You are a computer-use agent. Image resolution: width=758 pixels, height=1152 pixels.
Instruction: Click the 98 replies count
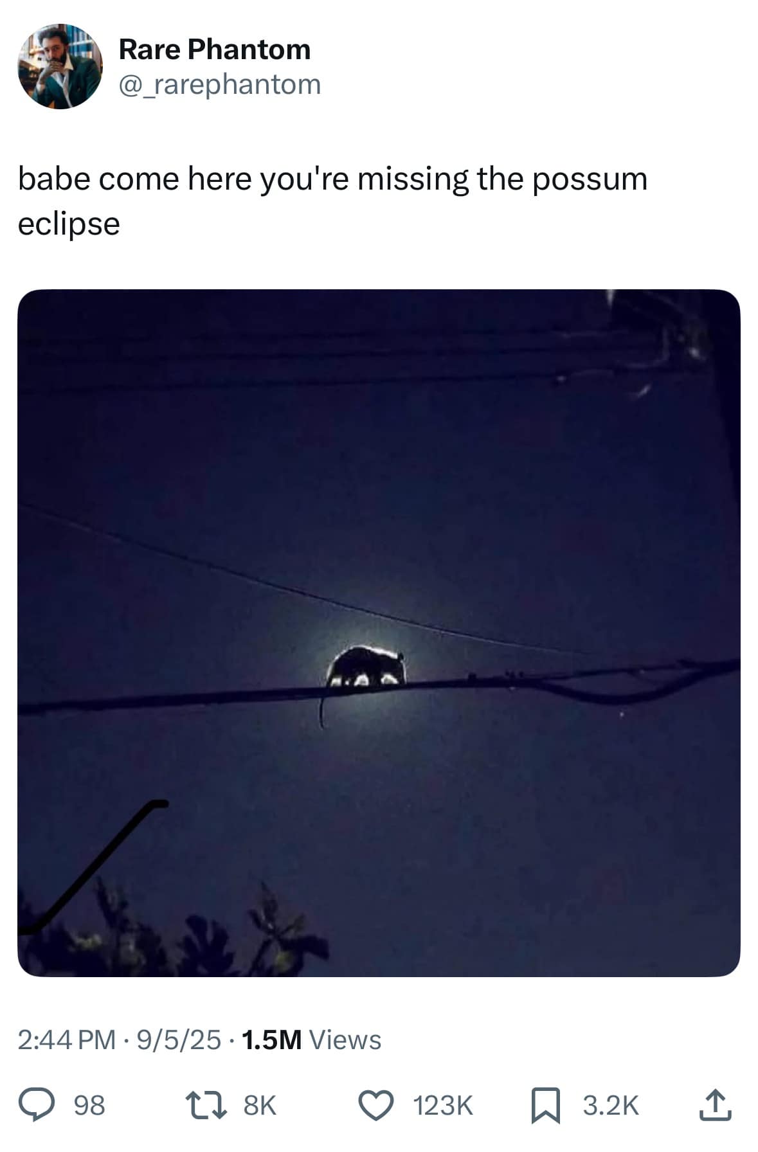tap(89, 1106)
